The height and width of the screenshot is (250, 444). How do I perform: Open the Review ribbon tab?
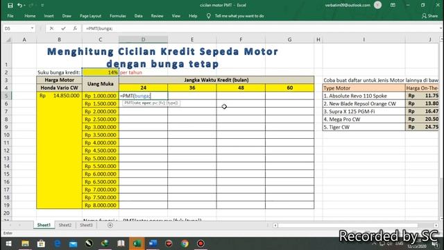click(157, 16)
